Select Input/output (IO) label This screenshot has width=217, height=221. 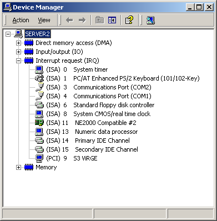tap(59, 52)
